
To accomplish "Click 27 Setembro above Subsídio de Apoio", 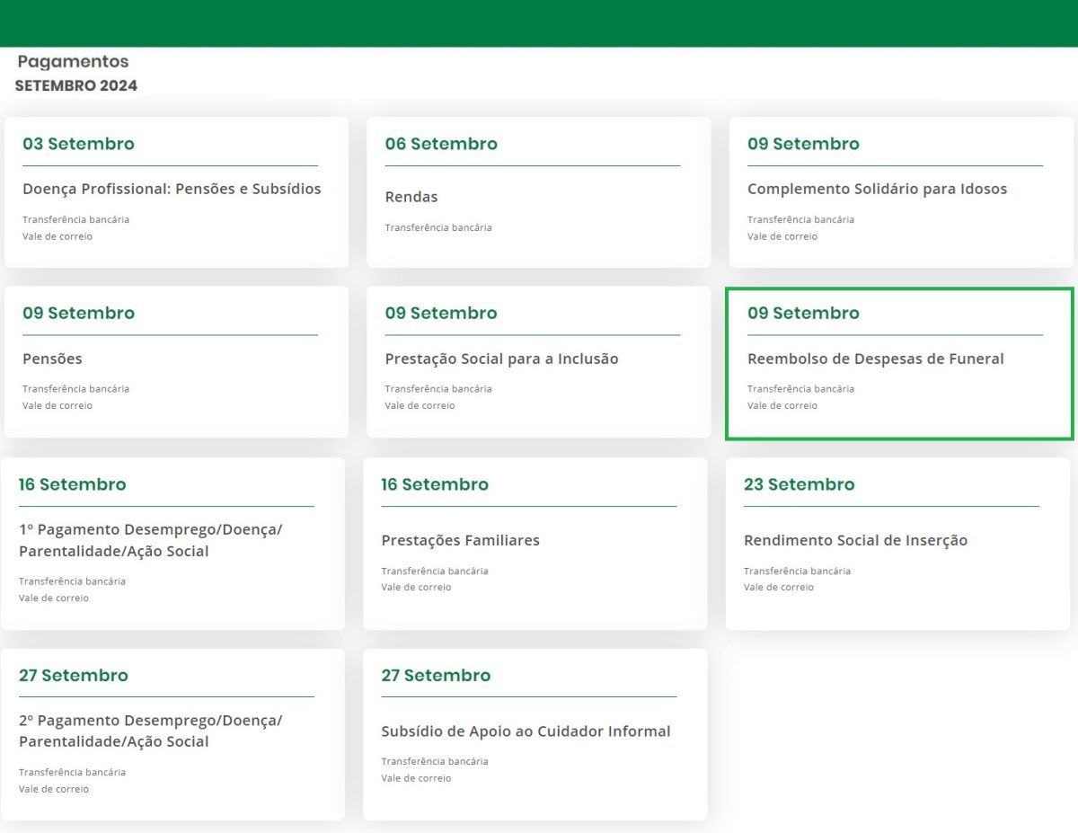I will coord(436,675).
